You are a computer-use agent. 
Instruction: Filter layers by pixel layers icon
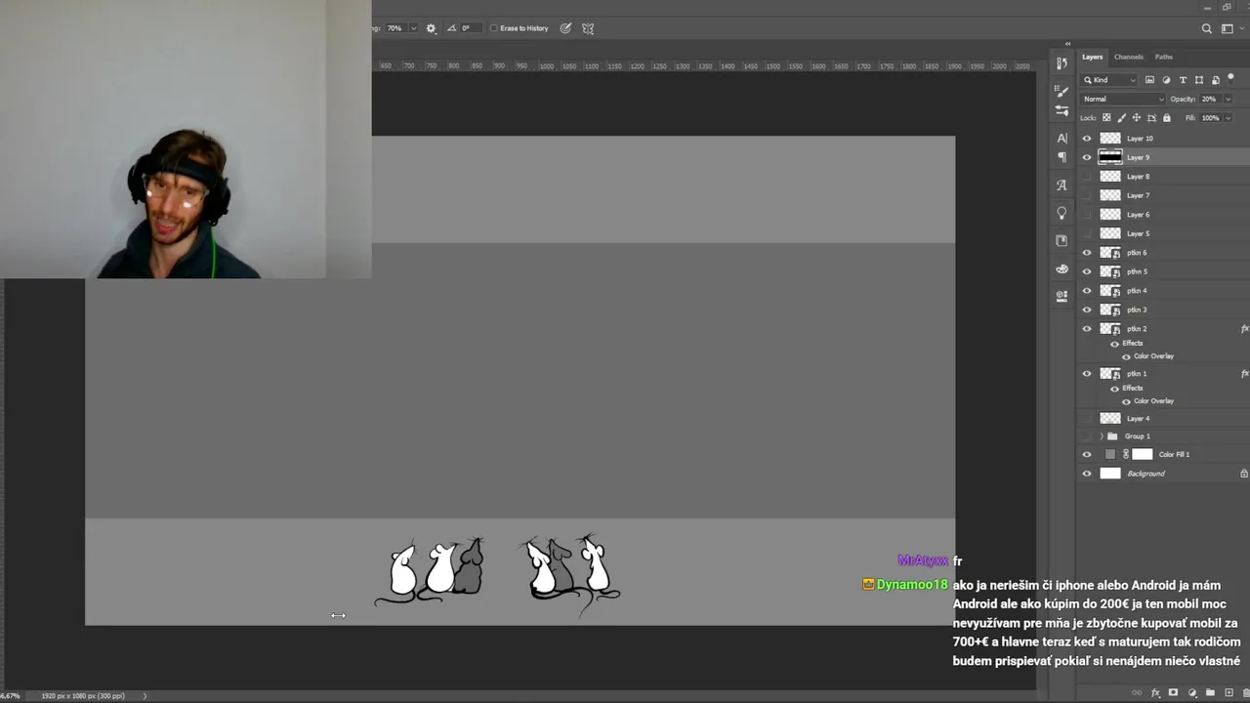[1149, 80]
